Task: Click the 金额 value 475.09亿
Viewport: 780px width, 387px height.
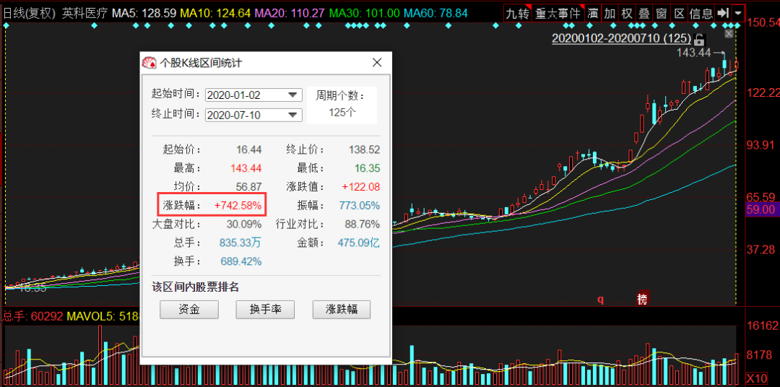Action: [359, 243]
